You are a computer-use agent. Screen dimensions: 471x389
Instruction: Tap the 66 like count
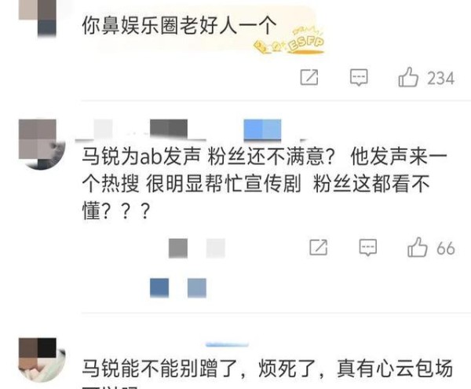point(446,248)
